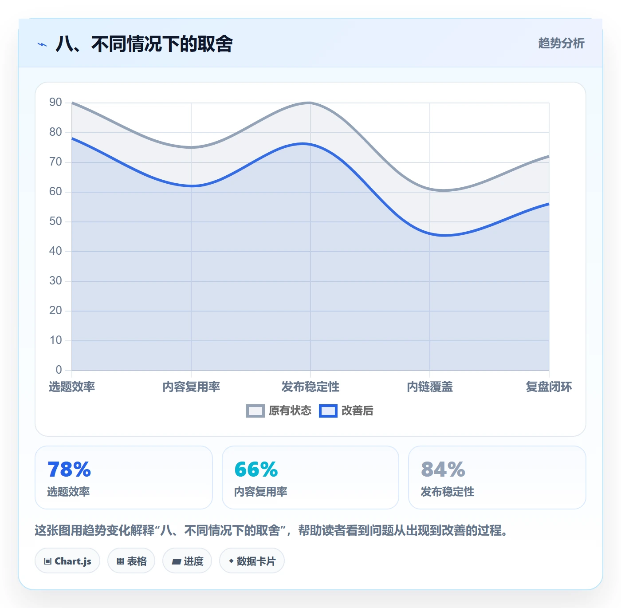The image size is (621, 608).
Task: Click the 内容复用率 x-axis label
Action: coord(191,387)
